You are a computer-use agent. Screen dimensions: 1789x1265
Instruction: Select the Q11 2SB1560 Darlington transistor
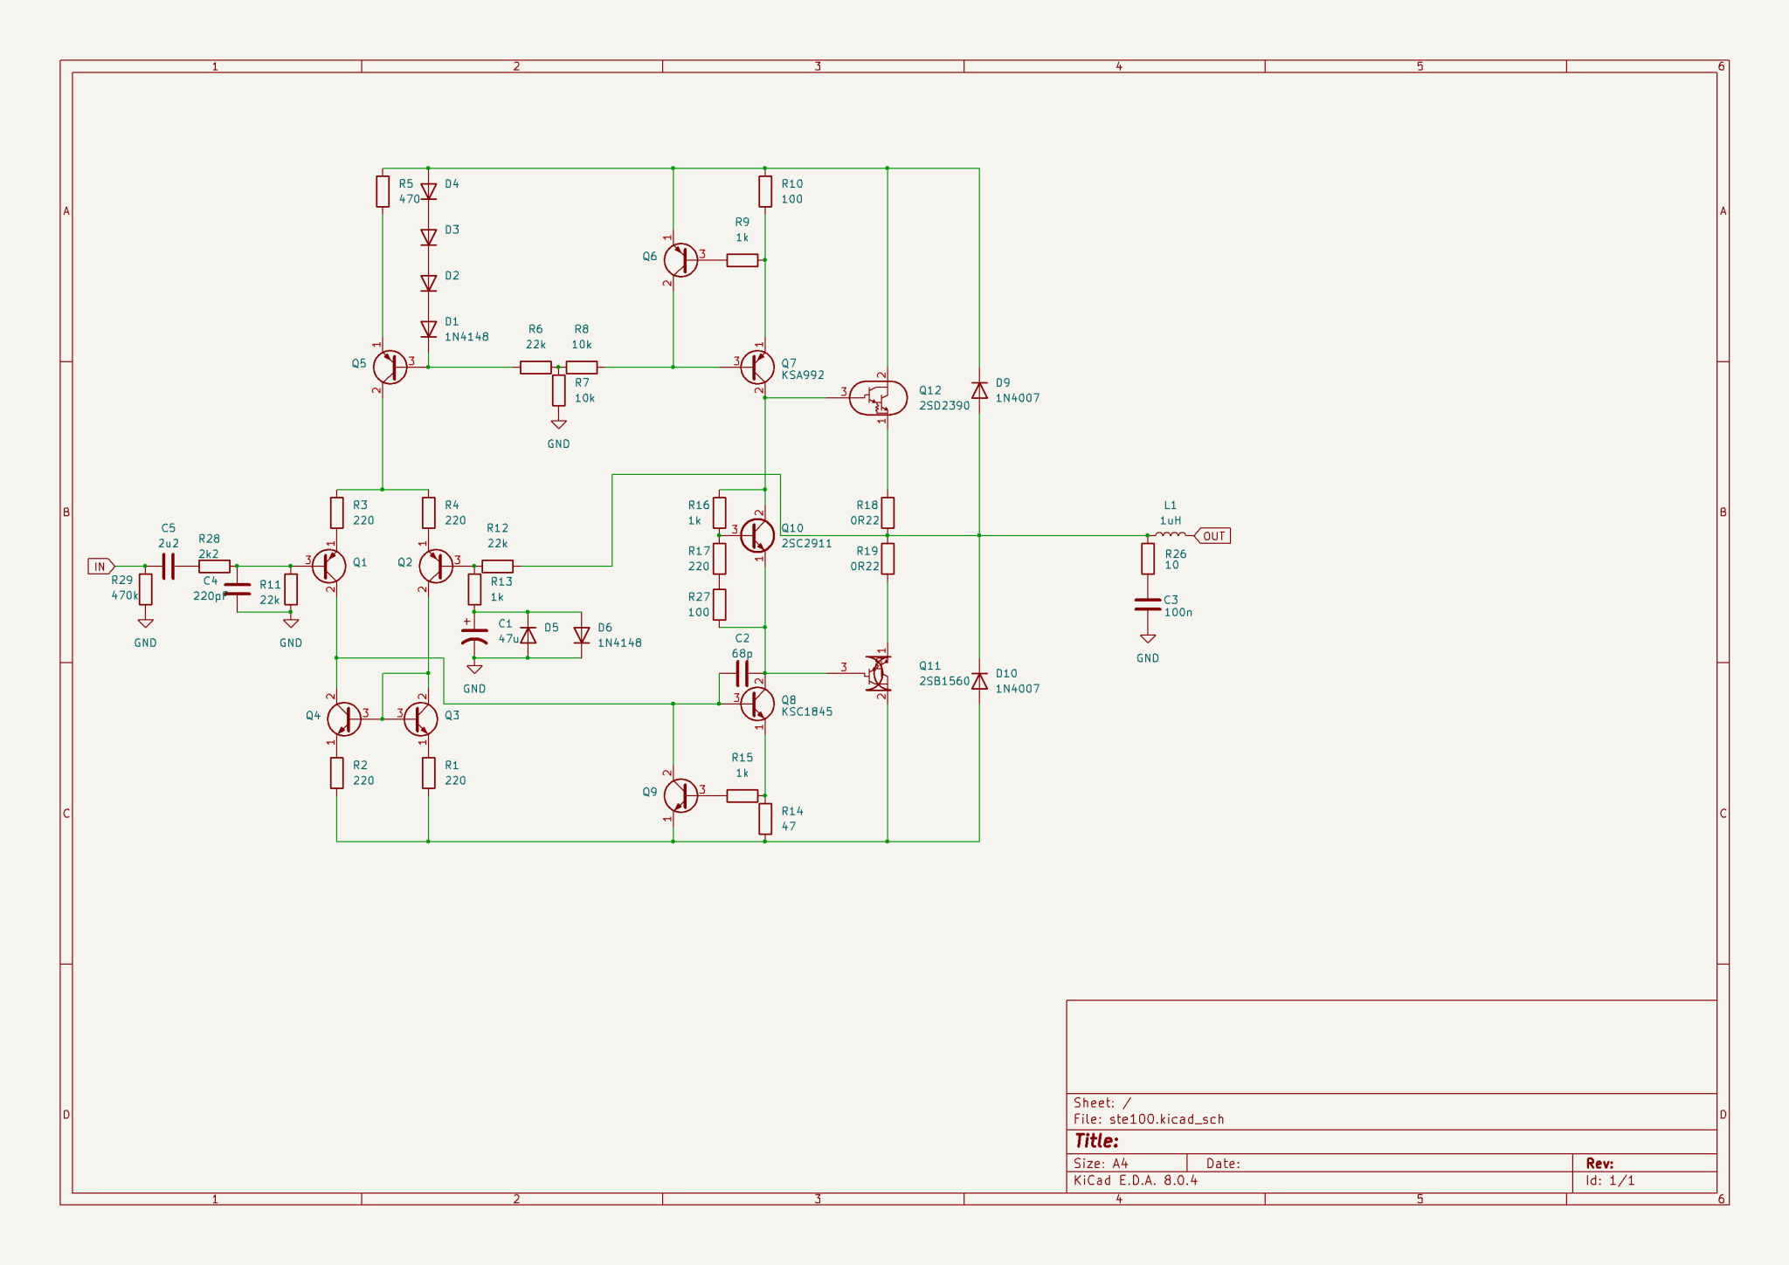point(877,673)
